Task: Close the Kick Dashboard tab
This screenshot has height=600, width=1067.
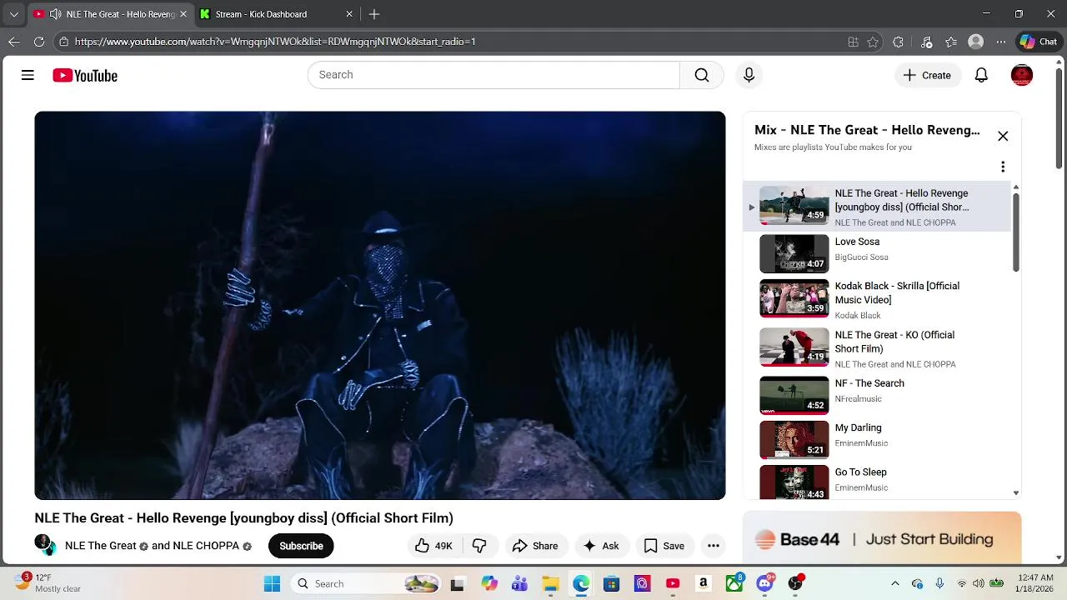Action: (x=349, y=14)
